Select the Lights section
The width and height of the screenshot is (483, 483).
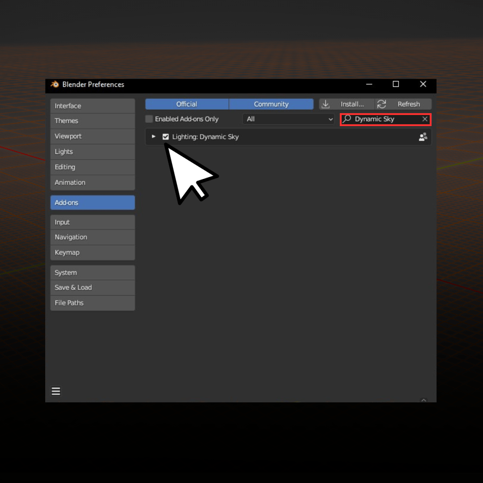93,152
